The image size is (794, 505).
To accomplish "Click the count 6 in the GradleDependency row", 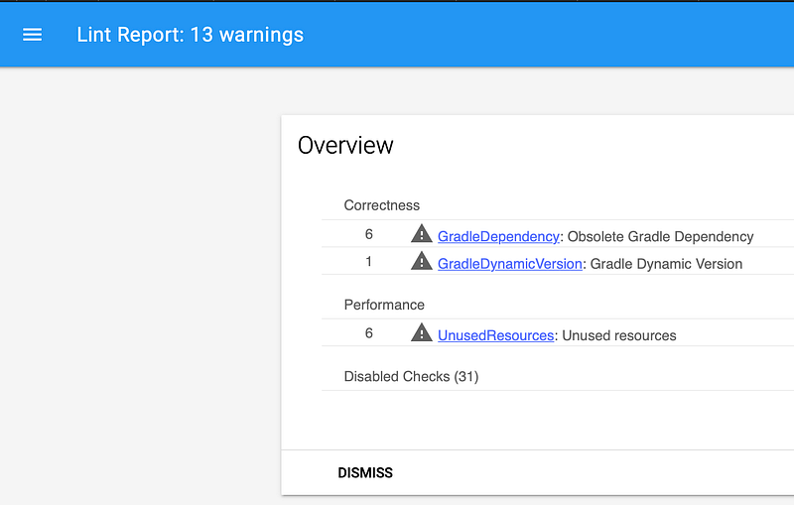I will click(x=369, y=235).
